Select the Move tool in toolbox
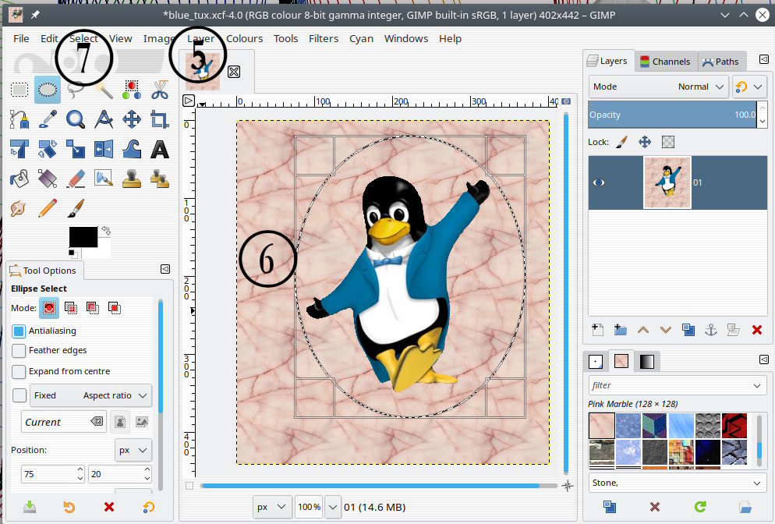The image size is (775, 524). [x=132, y=119]
